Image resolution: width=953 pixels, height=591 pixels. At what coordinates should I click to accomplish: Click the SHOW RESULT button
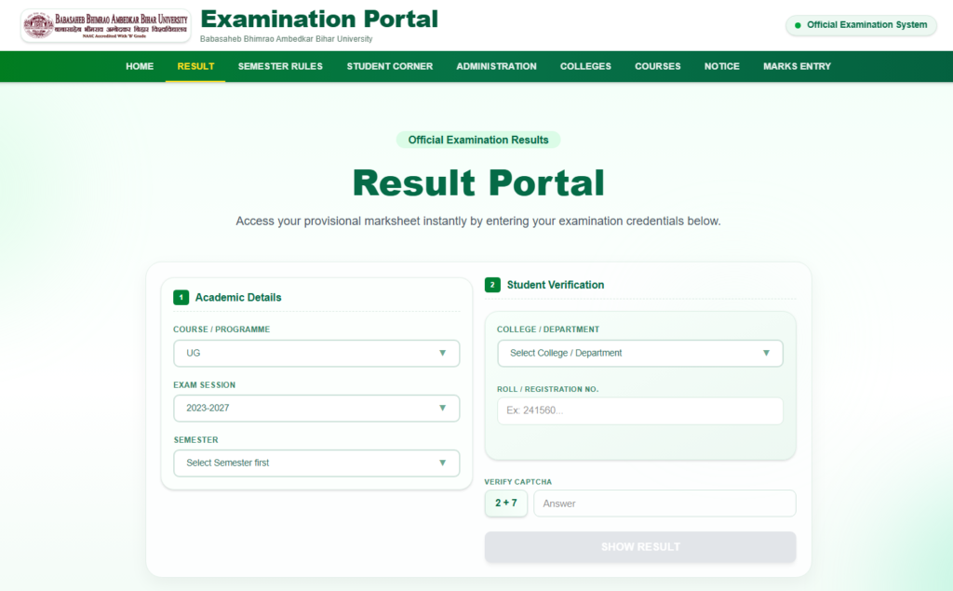coord(640,546)
